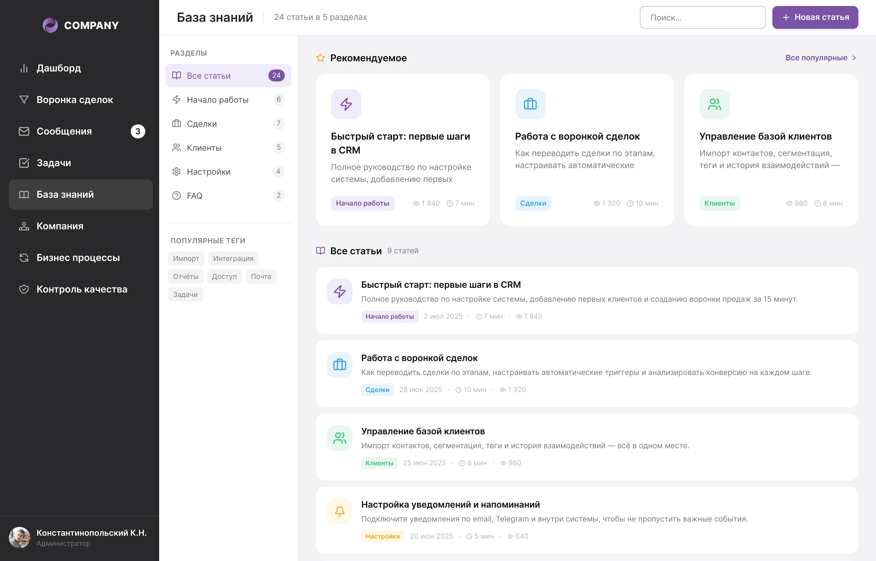Click the Интеграция tag
The height and width of the screenshot is (561, 876).
233,258
